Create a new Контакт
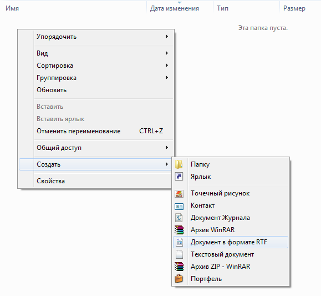This screenshot has height=296, width=321. [x=231, y=205]
